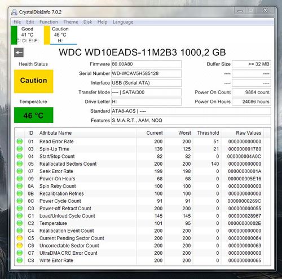Screen dimensions: 282x279
Task: Click the green 46 °C temperature button
Action: [x=34, y=115]
